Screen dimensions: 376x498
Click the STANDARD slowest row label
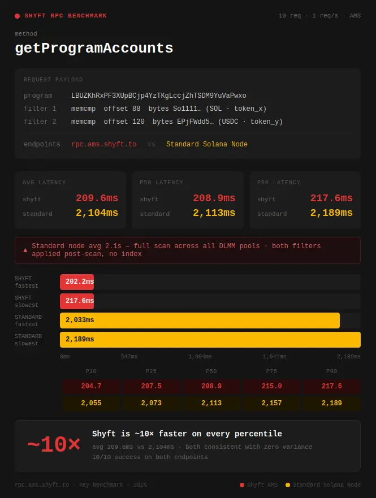[28, 340]
